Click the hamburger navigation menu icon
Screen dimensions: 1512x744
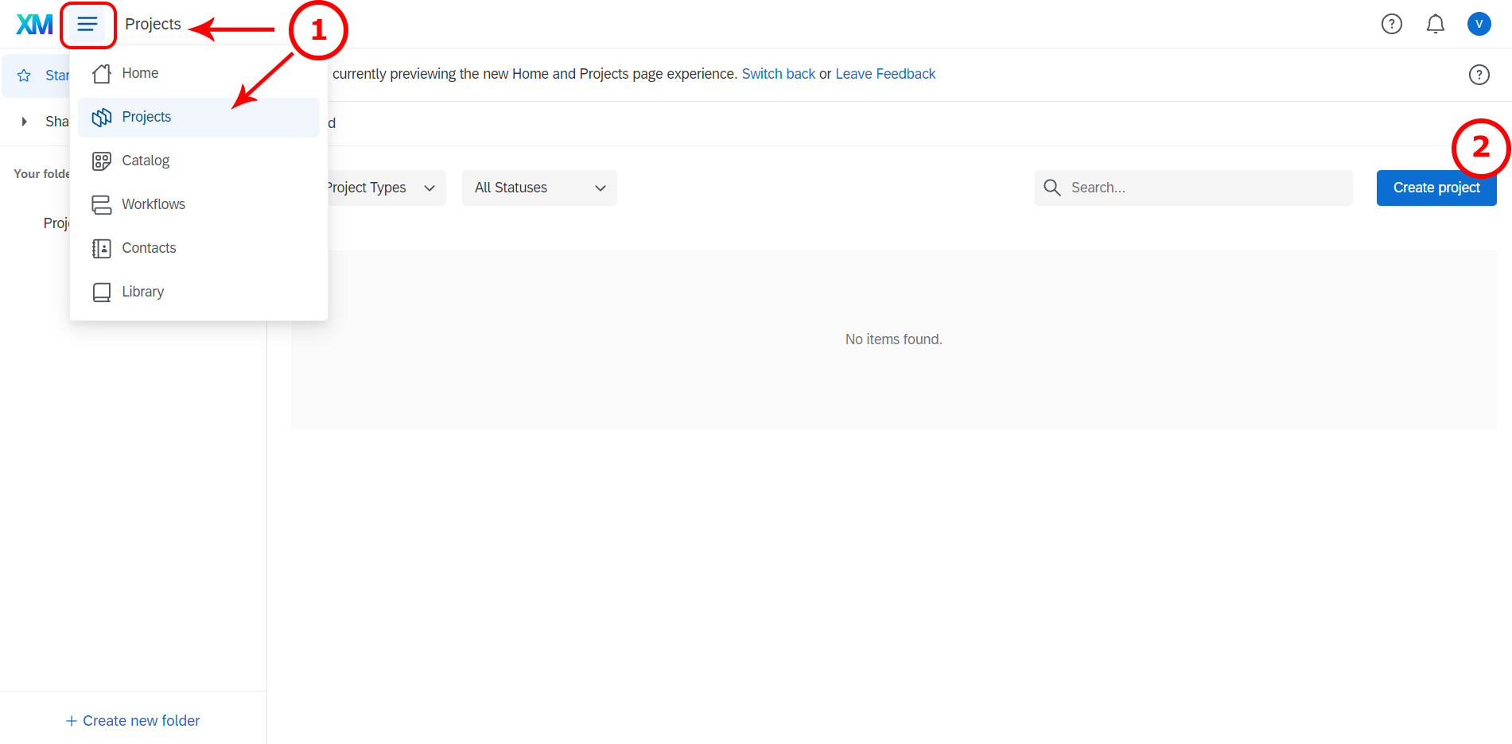(87, 25)
